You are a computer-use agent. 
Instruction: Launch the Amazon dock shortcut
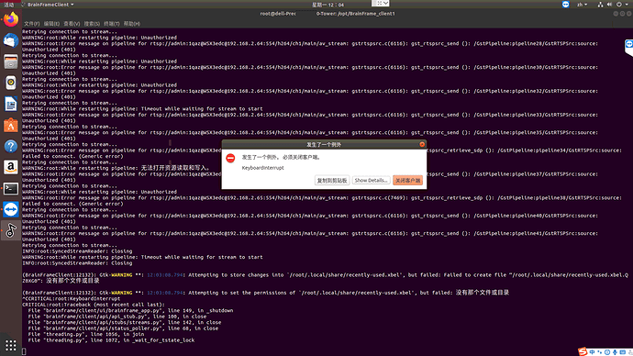11,167
